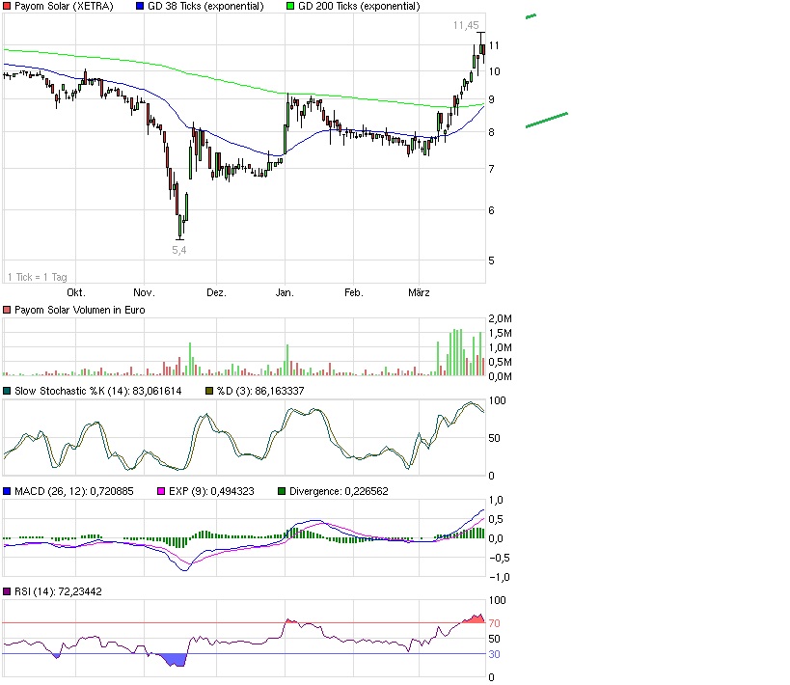Click the green Divergence legend square

pos(282,491)
